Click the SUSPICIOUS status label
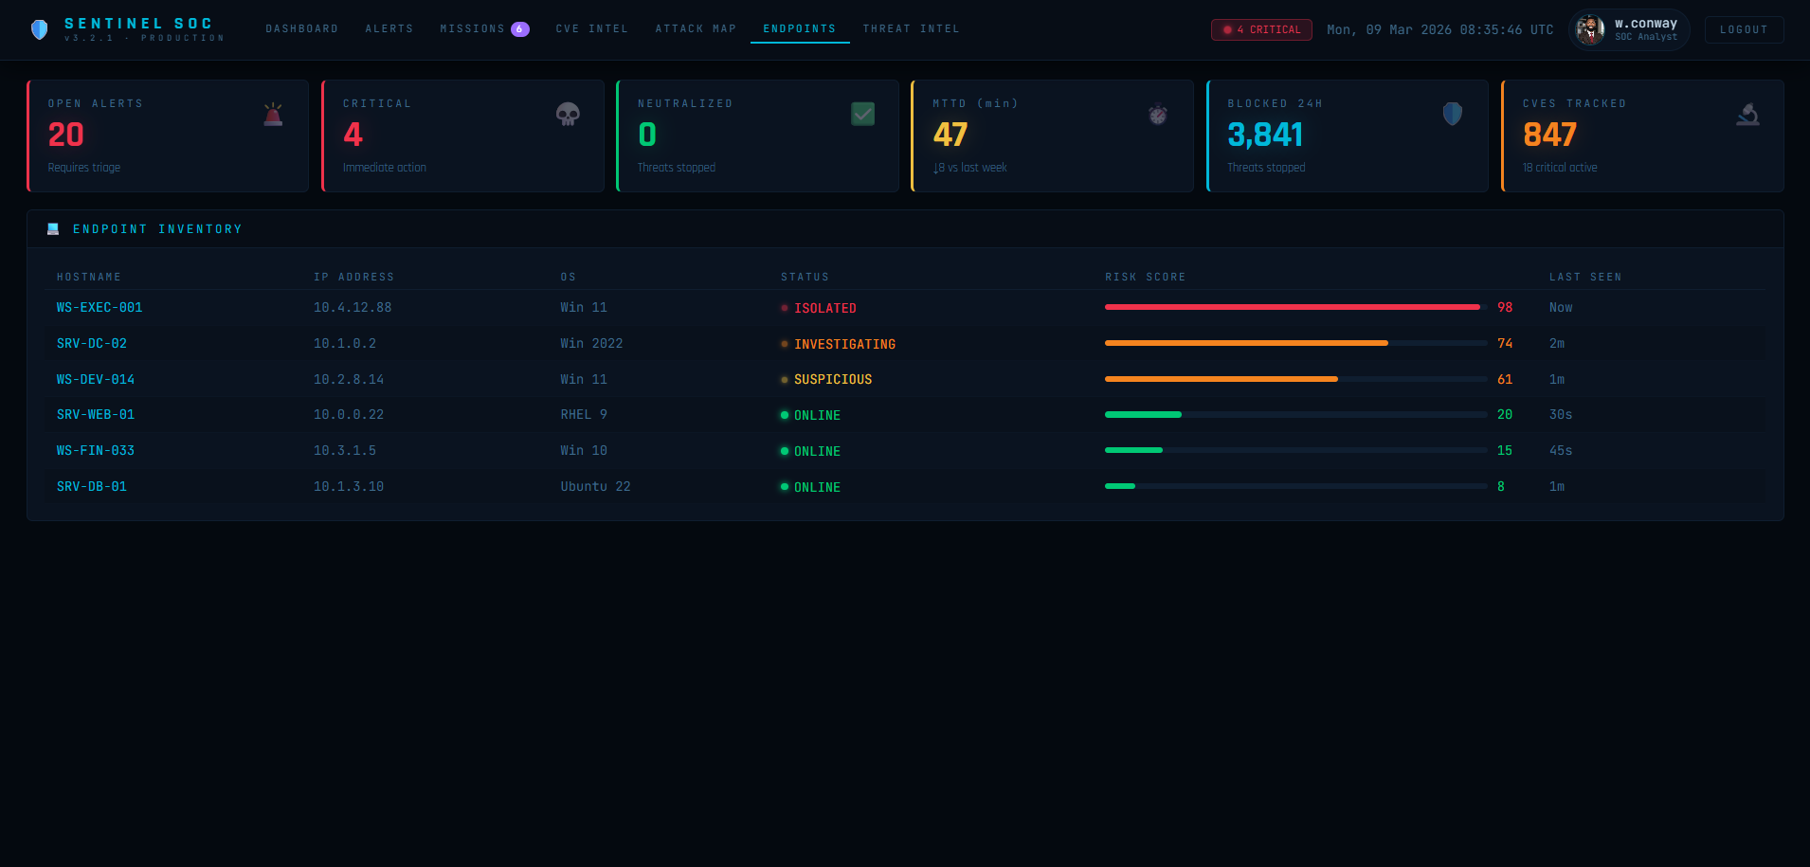The height and width of the screenshot is (867, 1810). [833, 380]
